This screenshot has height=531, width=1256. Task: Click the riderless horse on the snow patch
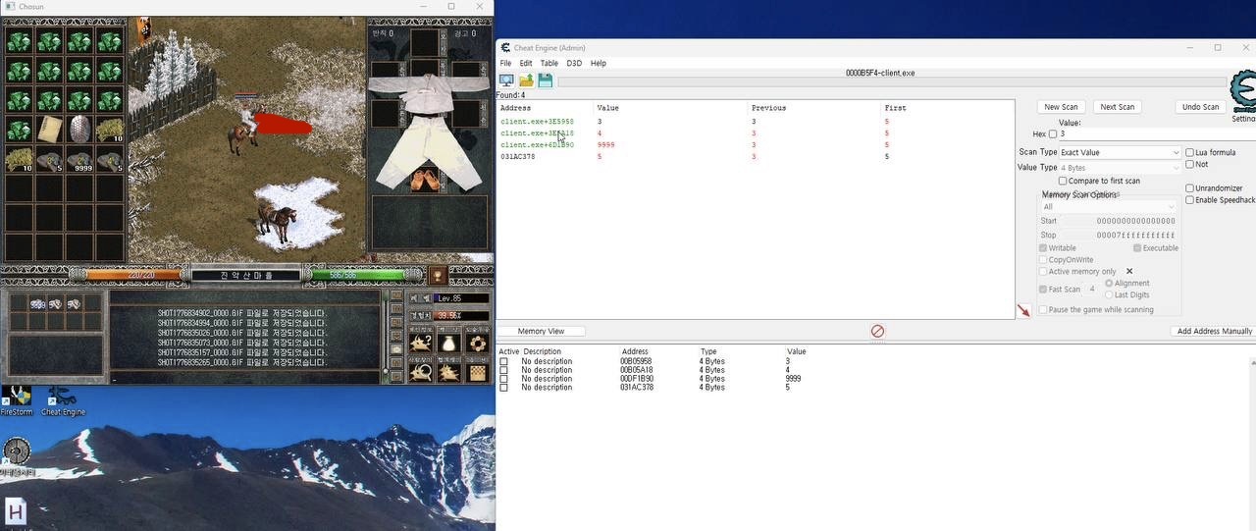coord(280,220)
